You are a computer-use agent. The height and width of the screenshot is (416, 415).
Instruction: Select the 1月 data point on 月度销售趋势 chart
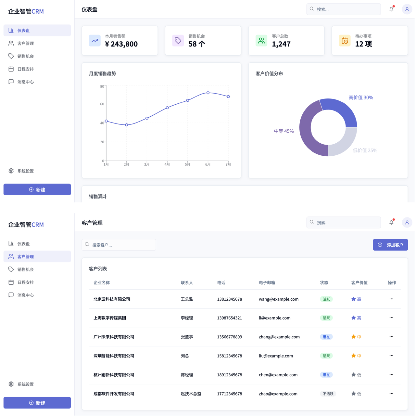point(106,121)
